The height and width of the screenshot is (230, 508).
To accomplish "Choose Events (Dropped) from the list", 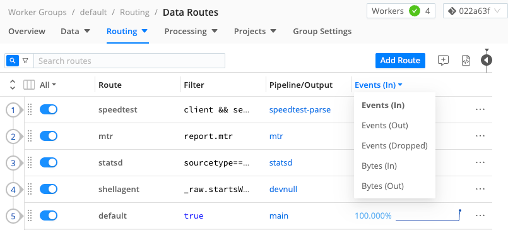I will pos(394,146).
